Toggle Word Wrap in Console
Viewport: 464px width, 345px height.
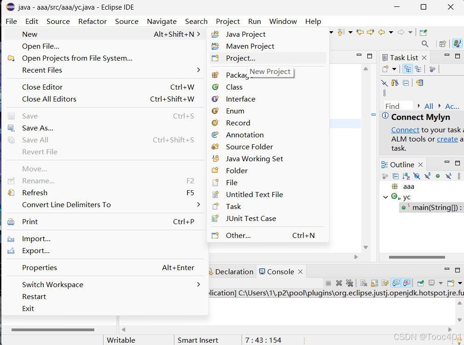coord(385,283)
